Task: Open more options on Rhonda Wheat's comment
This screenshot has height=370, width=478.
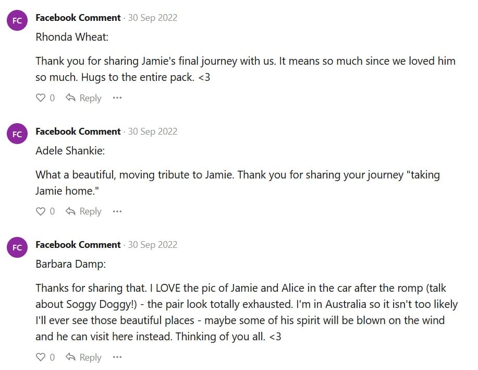Action: click(x=117, y=98)
